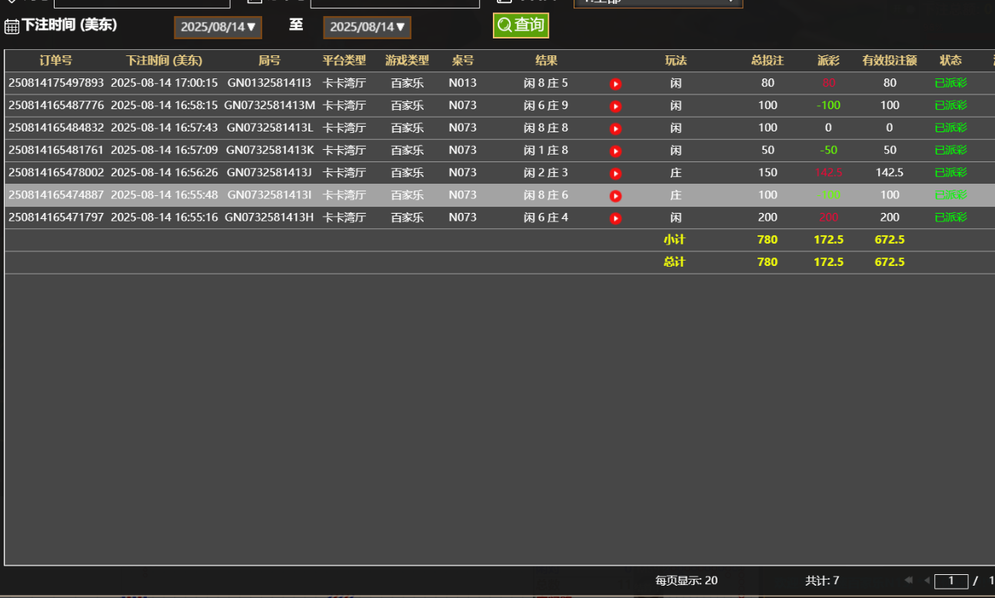Go to previous page arrow
The height and width of the screenshot is (598, 995).
(x=927, y=580)
